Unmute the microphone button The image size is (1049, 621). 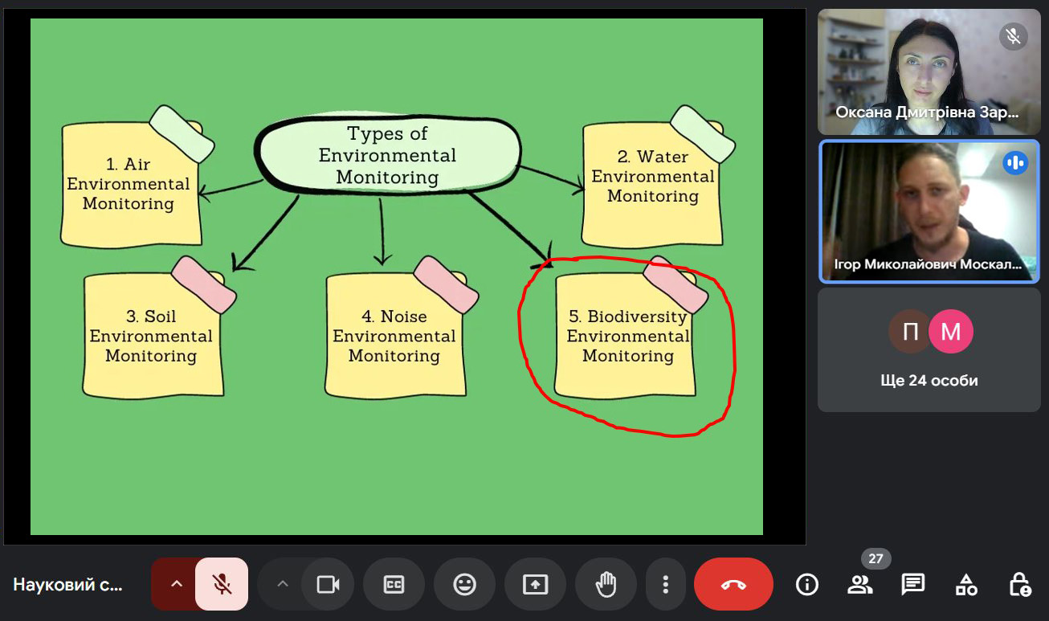222,584
